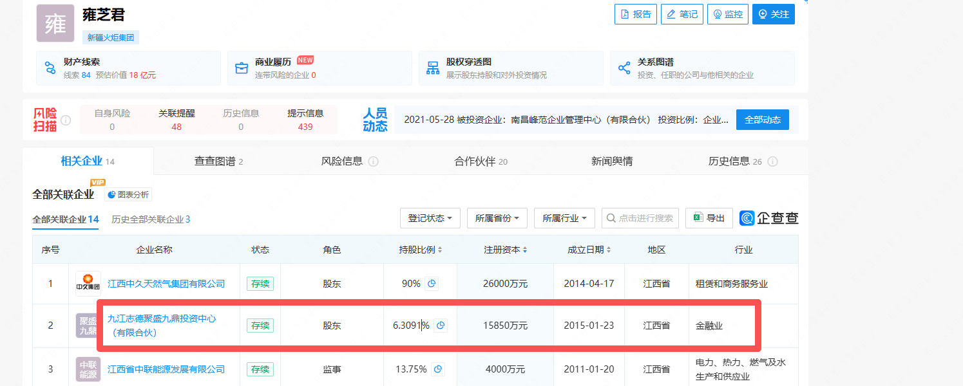Select the 历史全部关联企业 3 sub-tab

pyautogui.click(x=151, y=219)
